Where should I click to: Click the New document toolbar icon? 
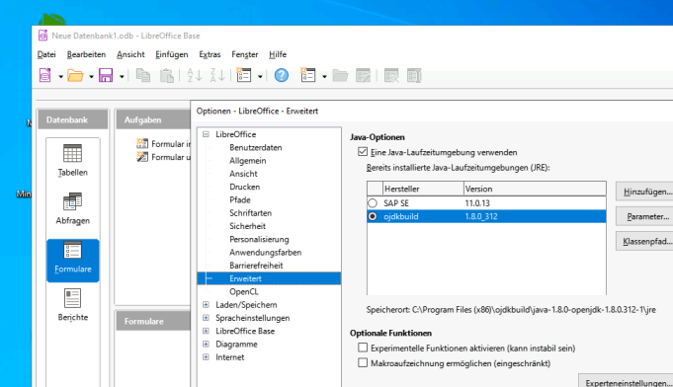[45, 75]
